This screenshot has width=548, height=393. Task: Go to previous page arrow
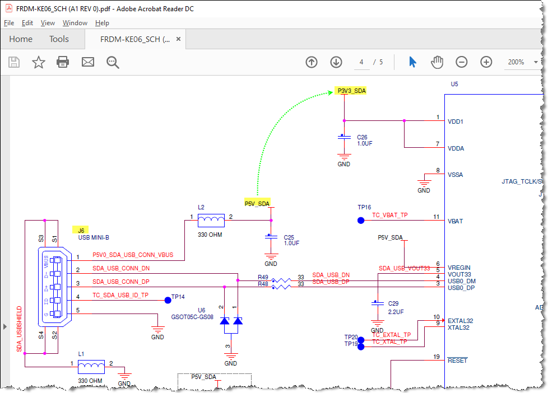(x=312, y=62)
